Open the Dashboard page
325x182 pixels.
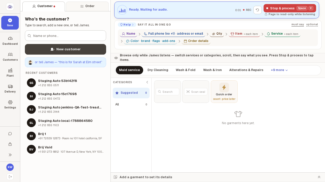click(x=10, y=41)
